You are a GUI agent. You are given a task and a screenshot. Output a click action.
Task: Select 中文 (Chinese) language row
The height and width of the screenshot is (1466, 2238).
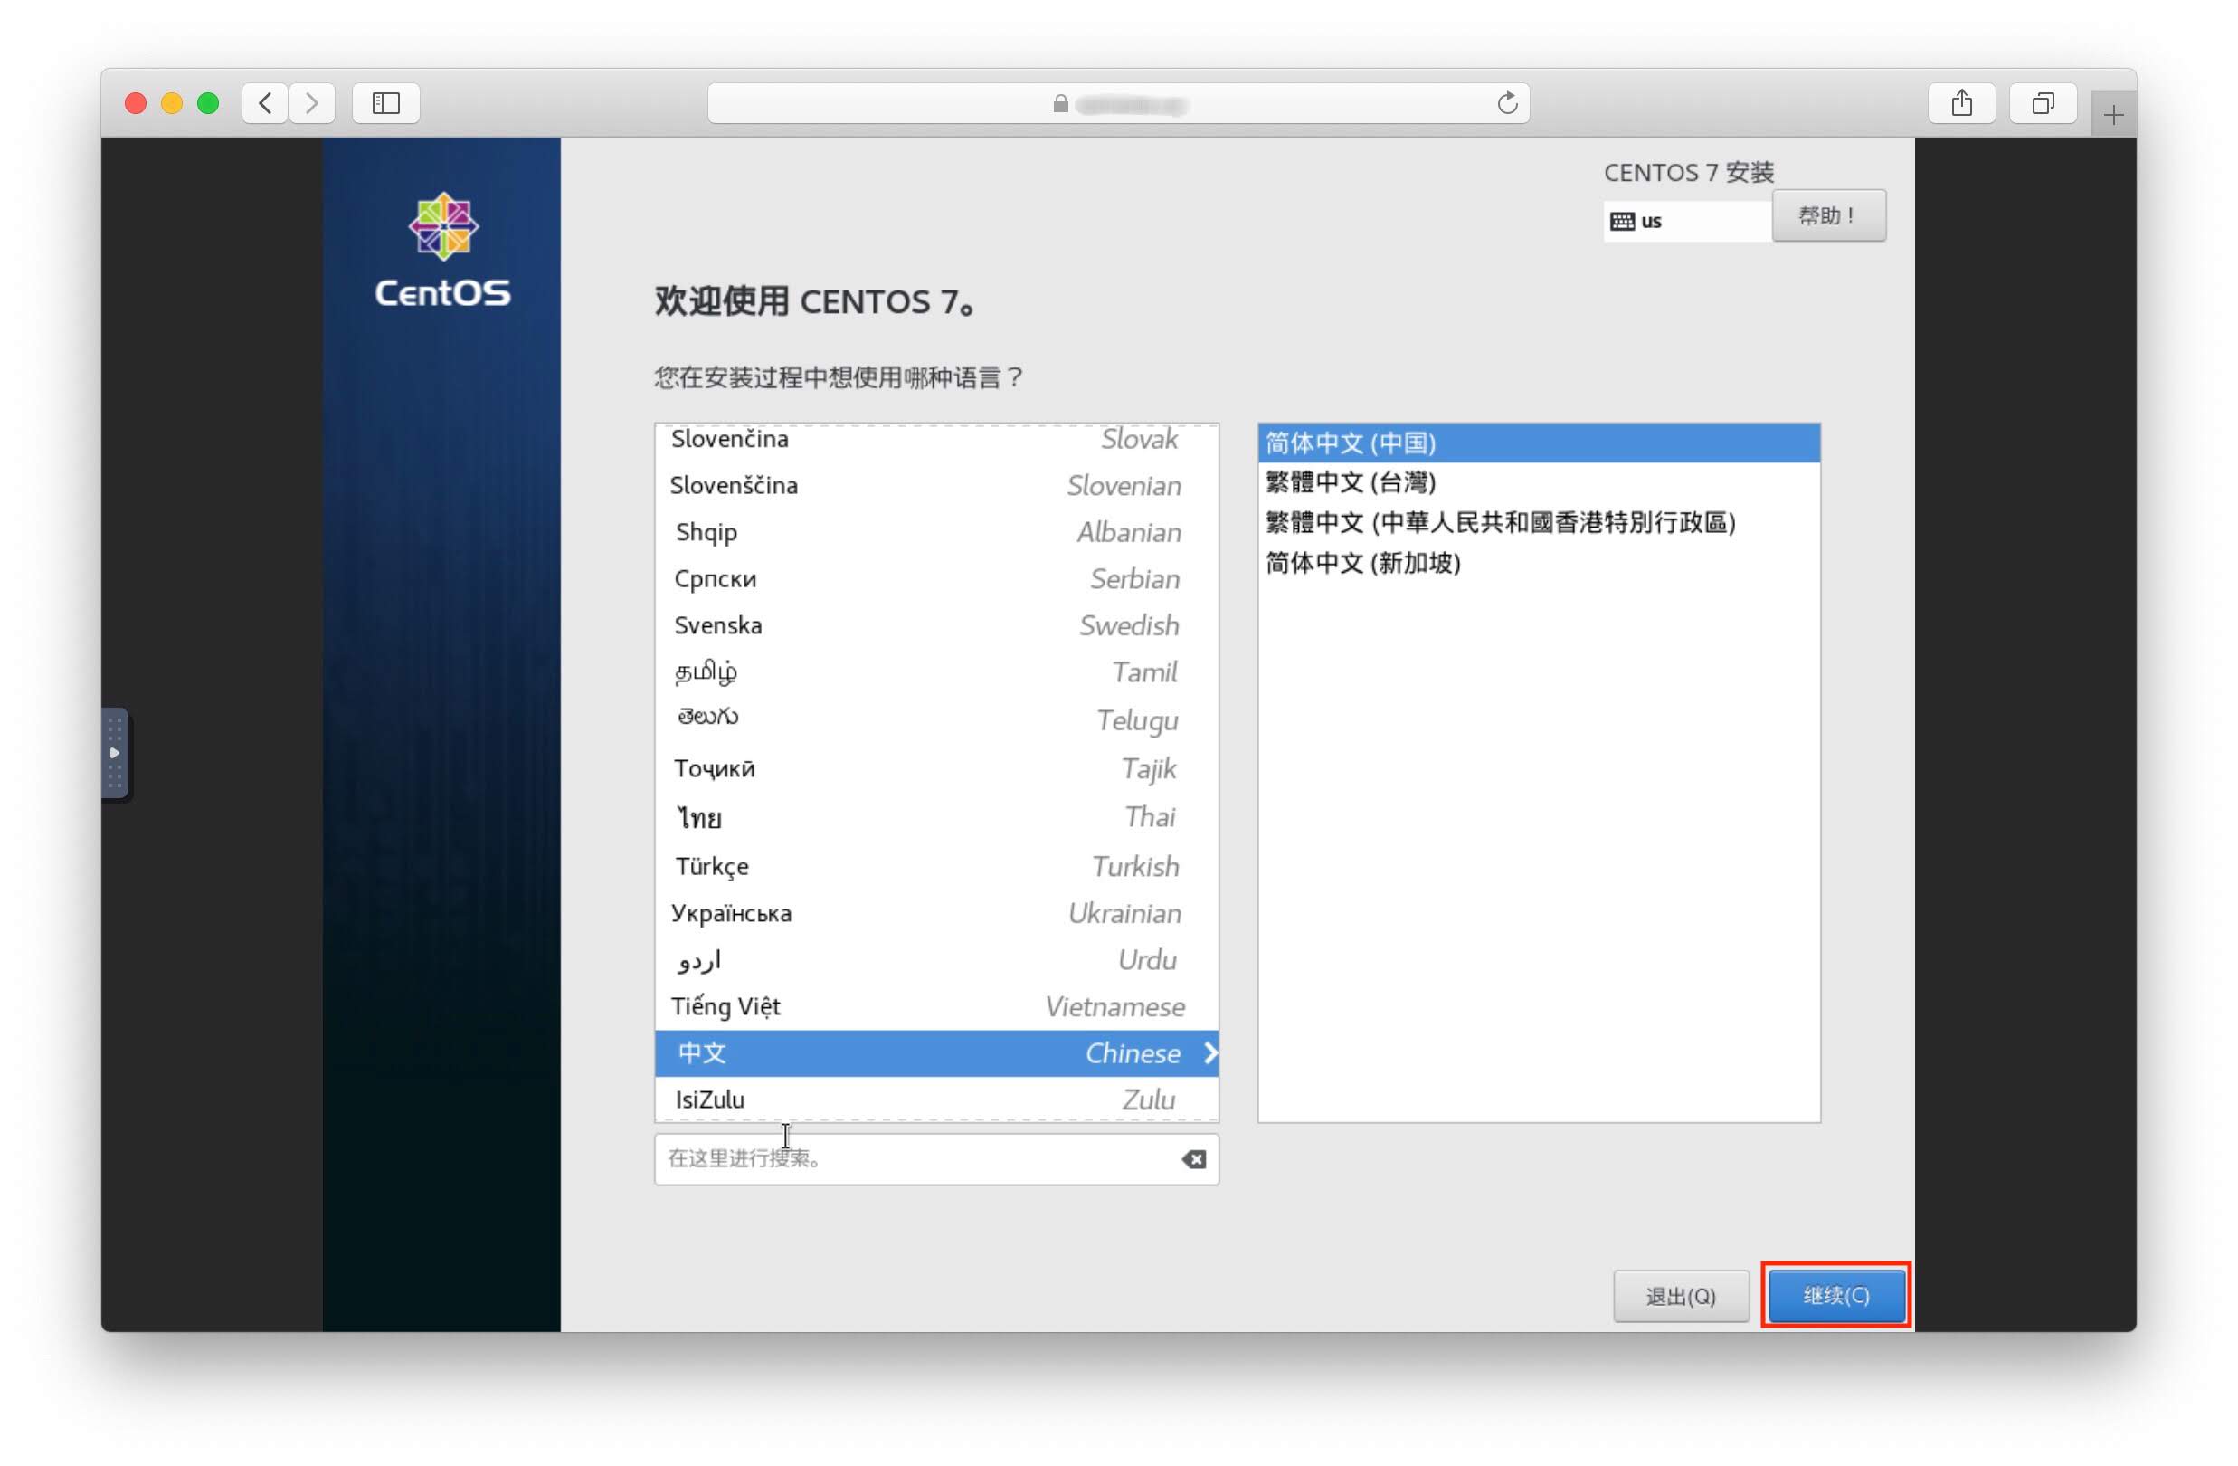[936, 1053]
